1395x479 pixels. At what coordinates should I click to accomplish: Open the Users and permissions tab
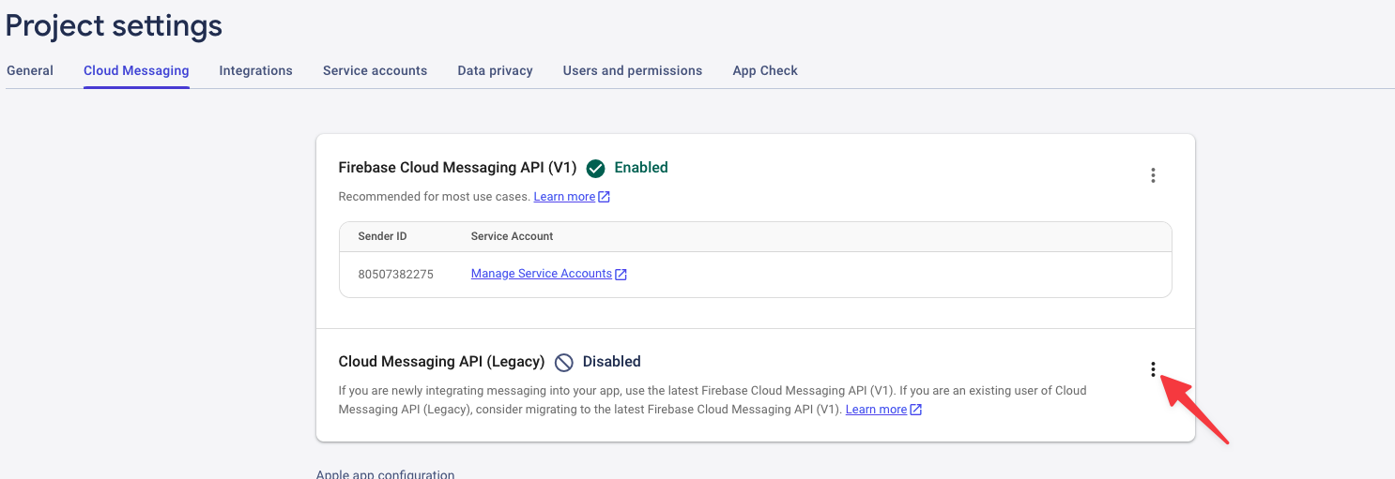click(x=633, y=70)
